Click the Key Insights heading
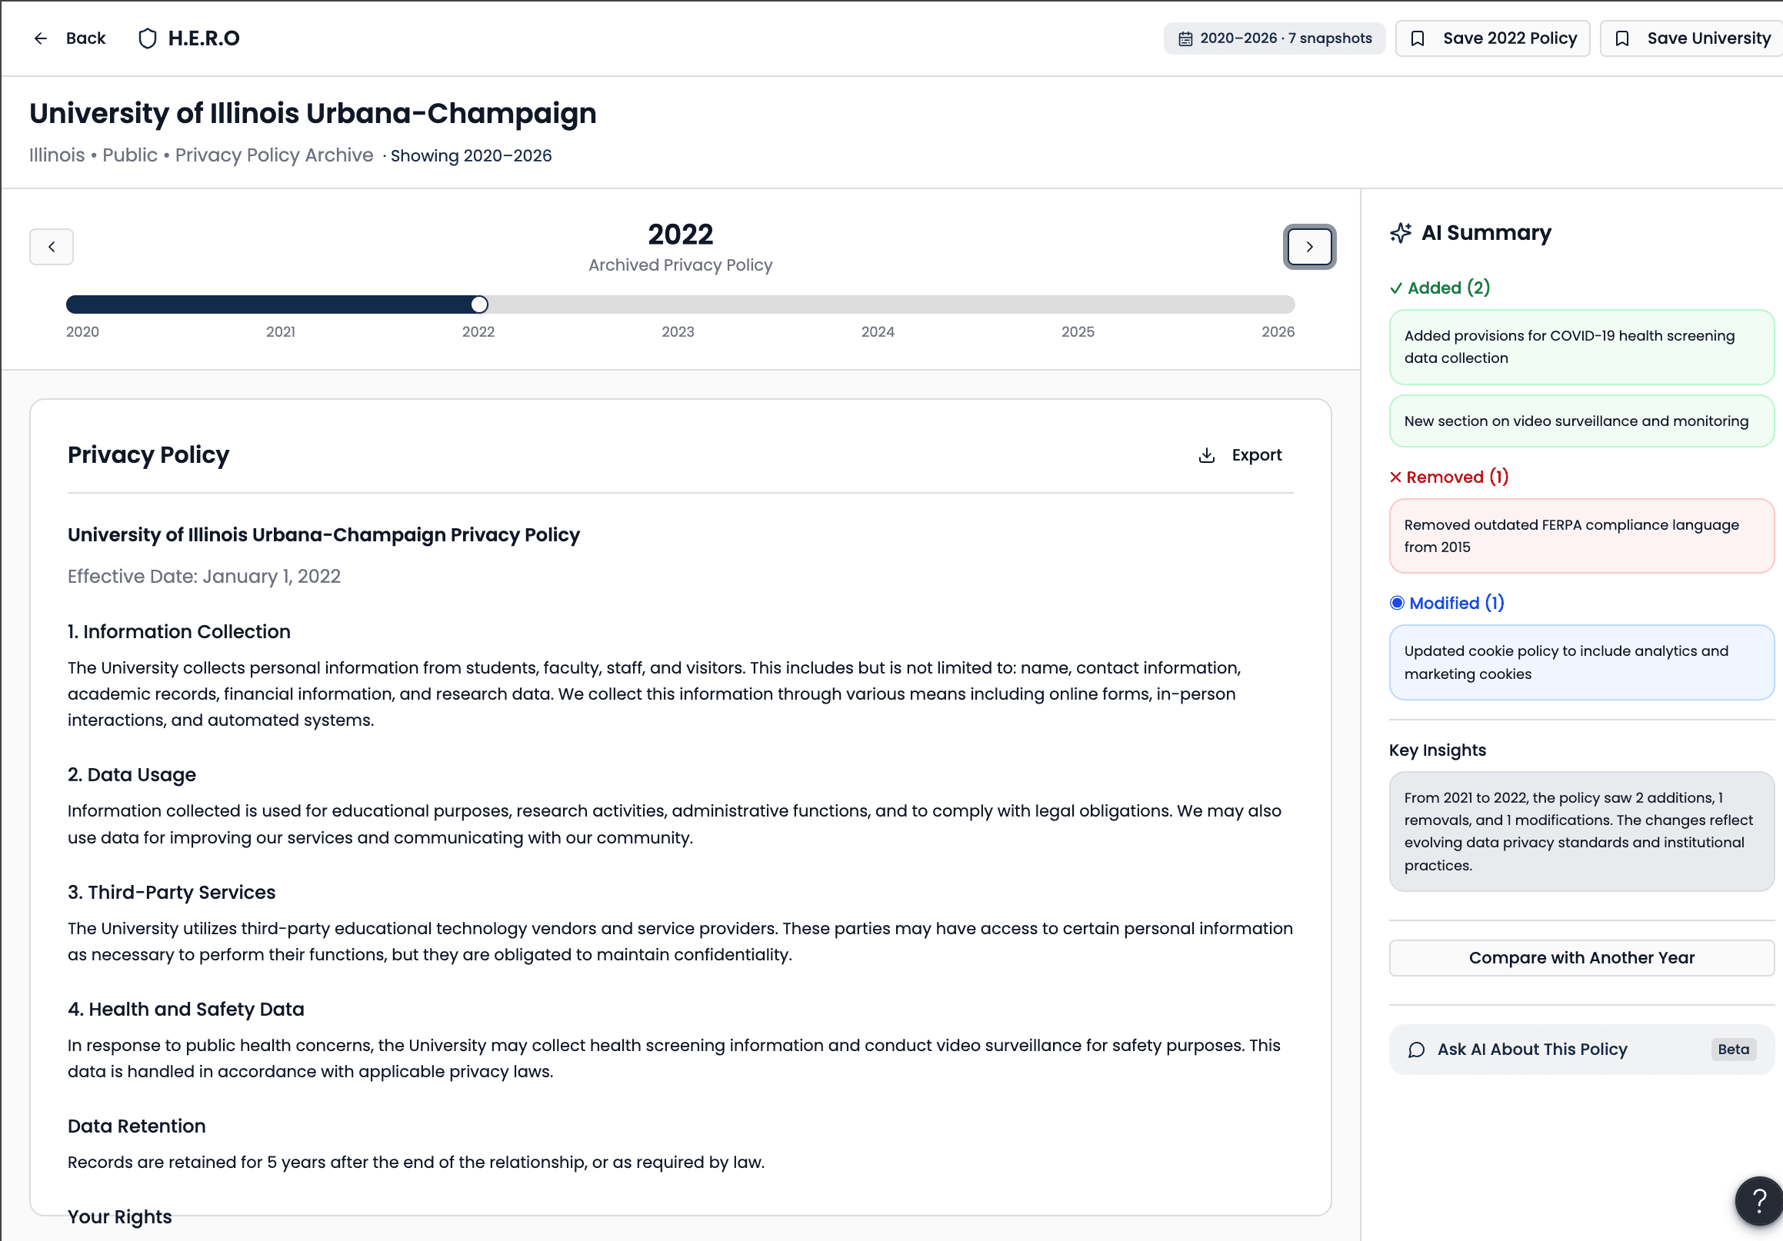1783x1241 pixels. click(x=1438, y=750)
